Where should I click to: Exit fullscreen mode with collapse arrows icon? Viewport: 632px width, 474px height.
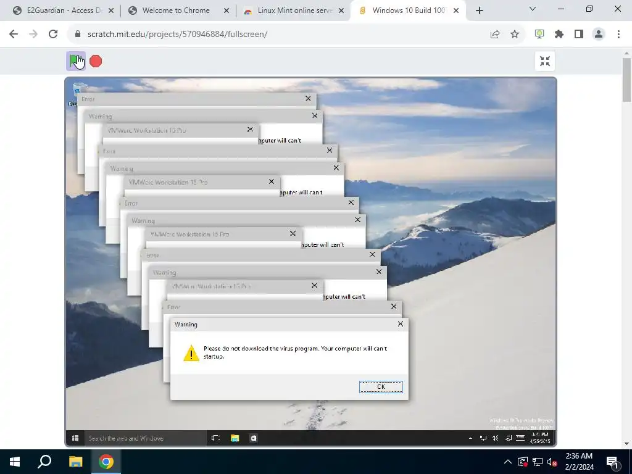click(x=544, y=61)
